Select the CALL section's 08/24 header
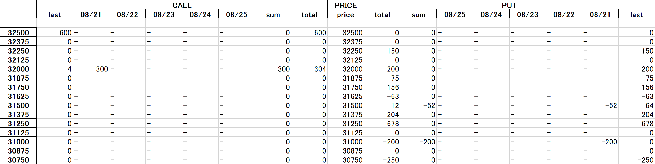This screenshot has width=655, height=164. 200,14
